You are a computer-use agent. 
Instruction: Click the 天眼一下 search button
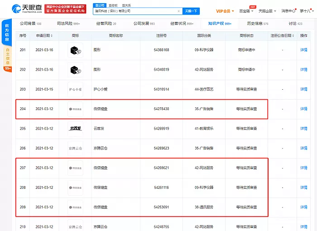coord(191,11)
